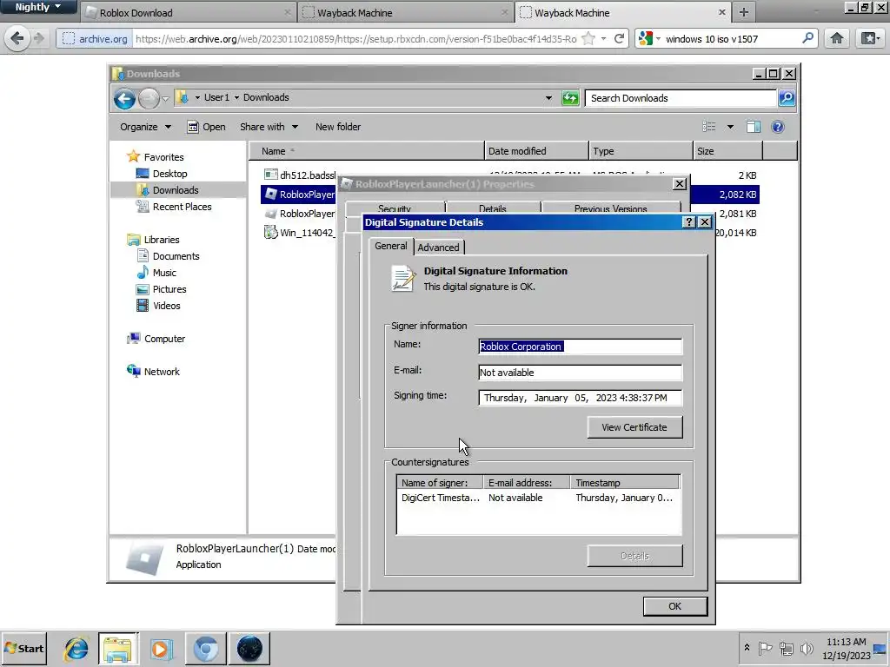Bookmark this page with the star
This screenshot has height=667, width=890.
[x=589, y=38]
